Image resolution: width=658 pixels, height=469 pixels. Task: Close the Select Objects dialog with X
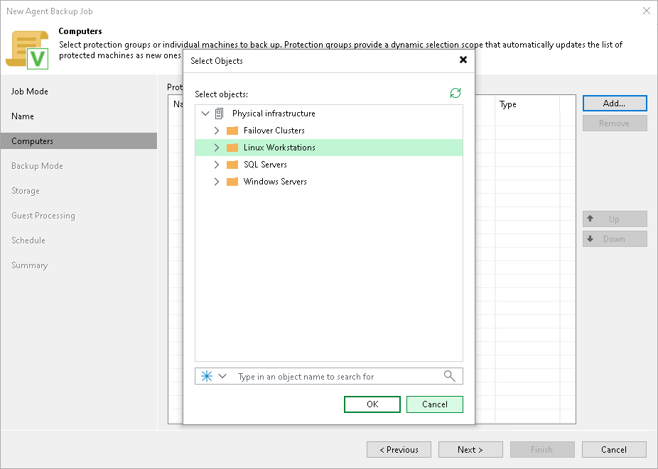click(x=463, y=60)
